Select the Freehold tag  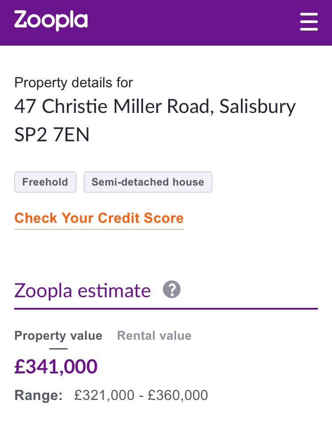point(45,182)
